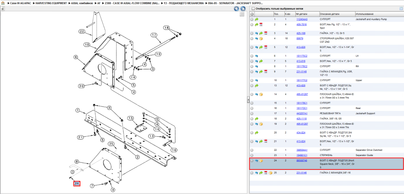
Task: Open part number link 495-81287 in row 14
Action: (x=302, y=94)
